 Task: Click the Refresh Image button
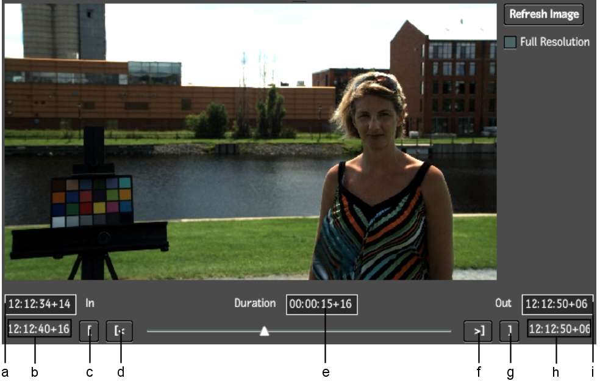coord(543,15)
